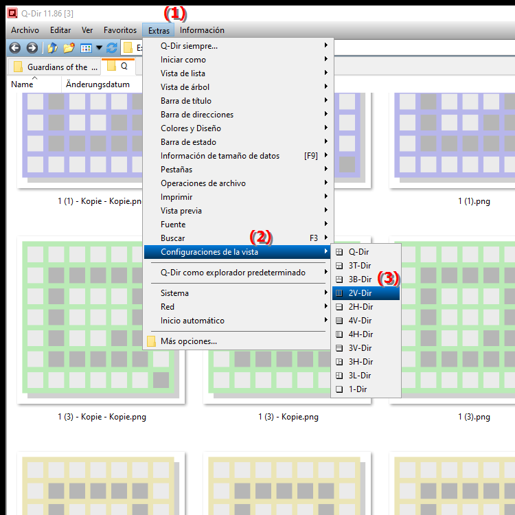515x515 pixels.
Task: Select the 3T-Dir layout icon
Action: click(339, 266)
